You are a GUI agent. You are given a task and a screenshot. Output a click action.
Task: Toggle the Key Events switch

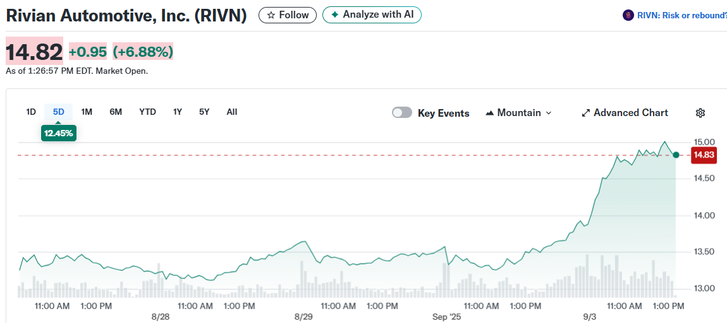[x=402, y=113]
